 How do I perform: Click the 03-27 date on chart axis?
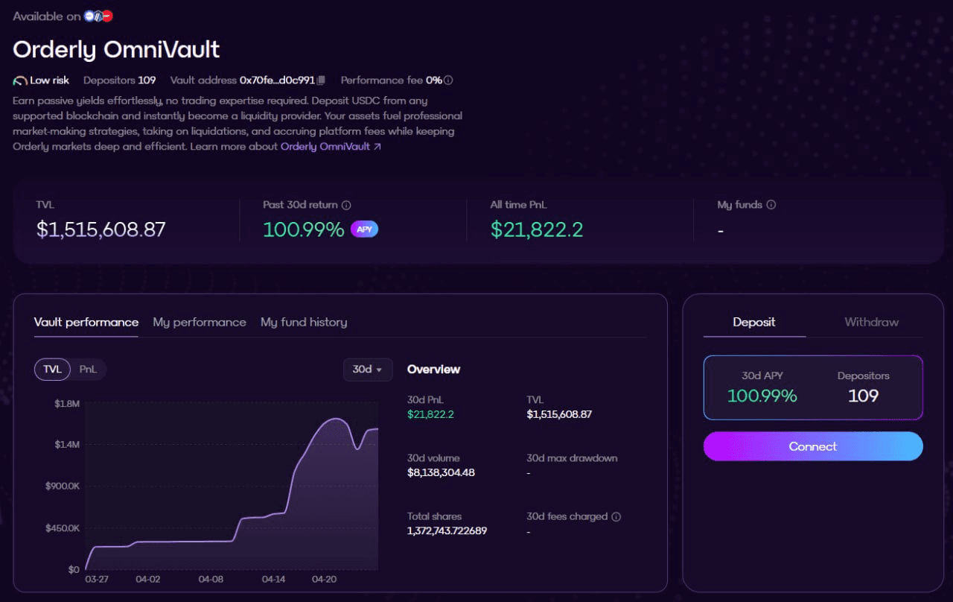click(x=97, y=579)
